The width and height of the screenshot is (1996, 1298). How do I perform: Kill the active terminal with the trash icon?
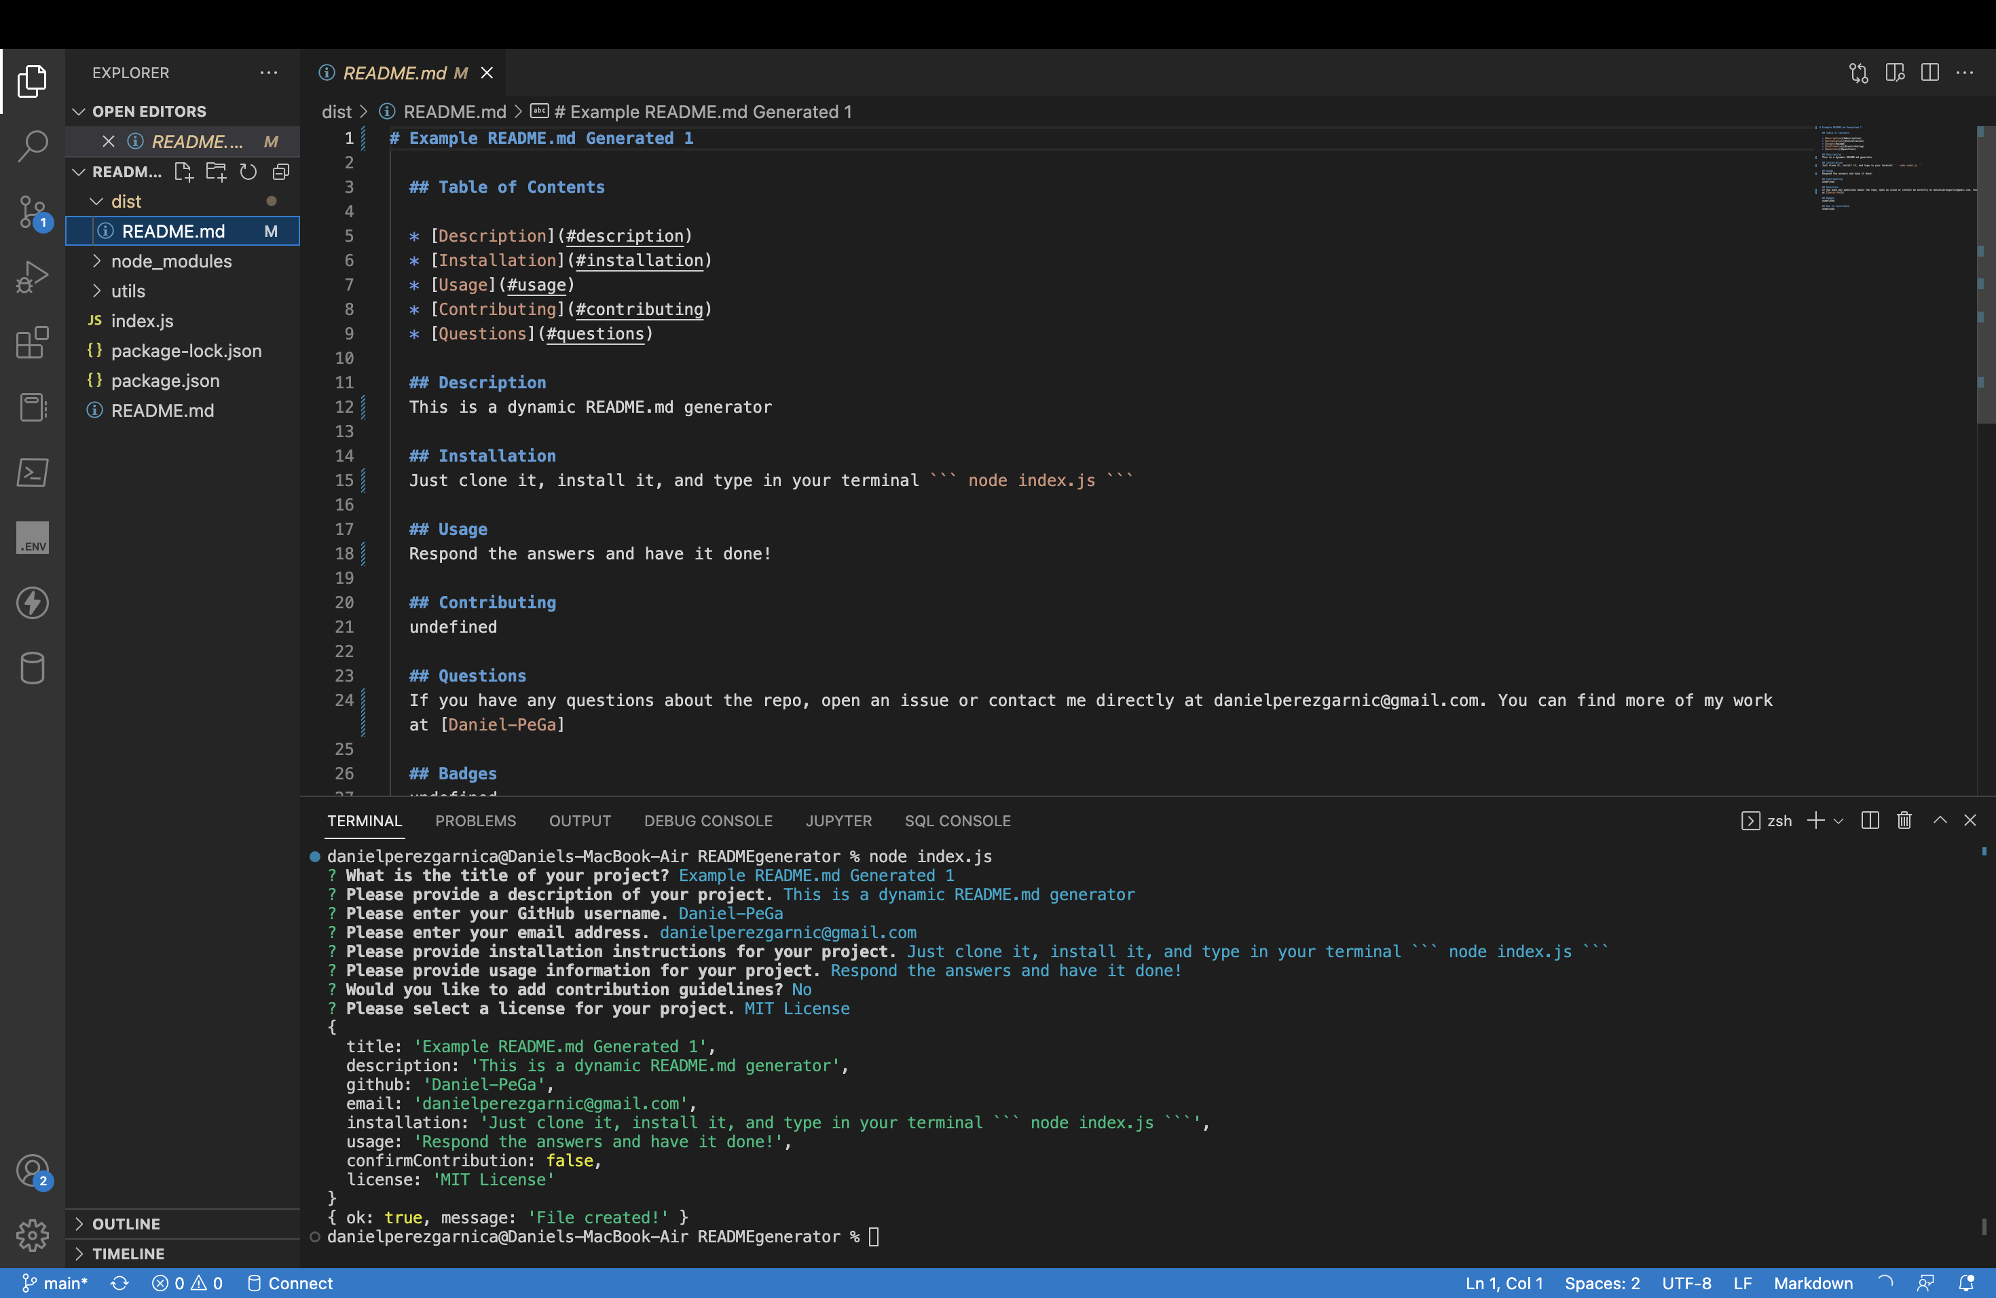pyautogui.click(x=1904, y=821)
